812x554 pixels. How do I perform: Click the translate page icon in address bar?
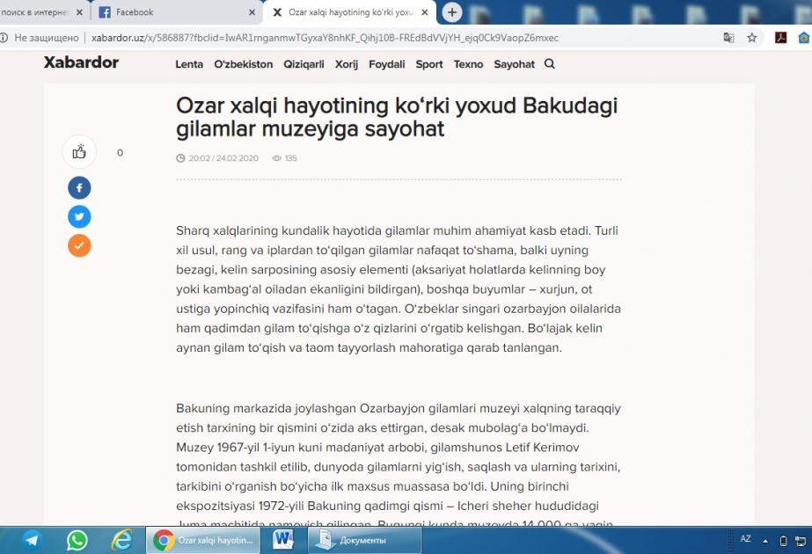[x=728, y=37]
